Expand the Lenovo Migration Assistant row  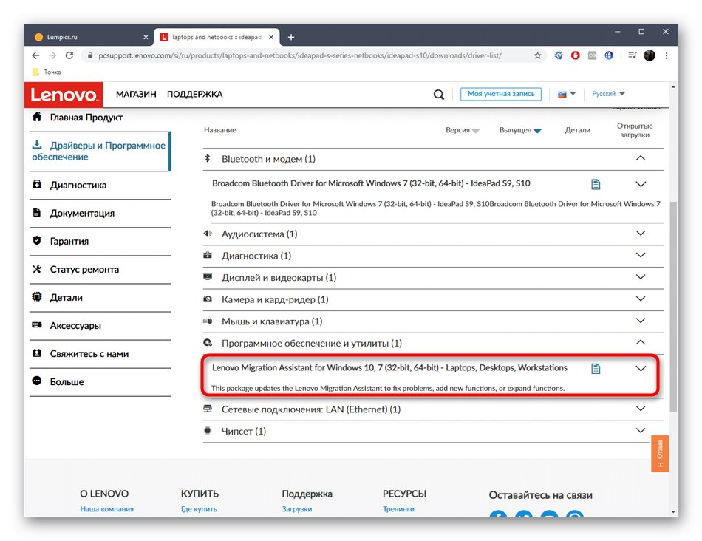click(x=641, y=369)
